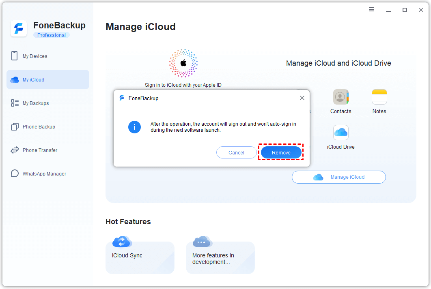Open My Backups section

[36, 103]
